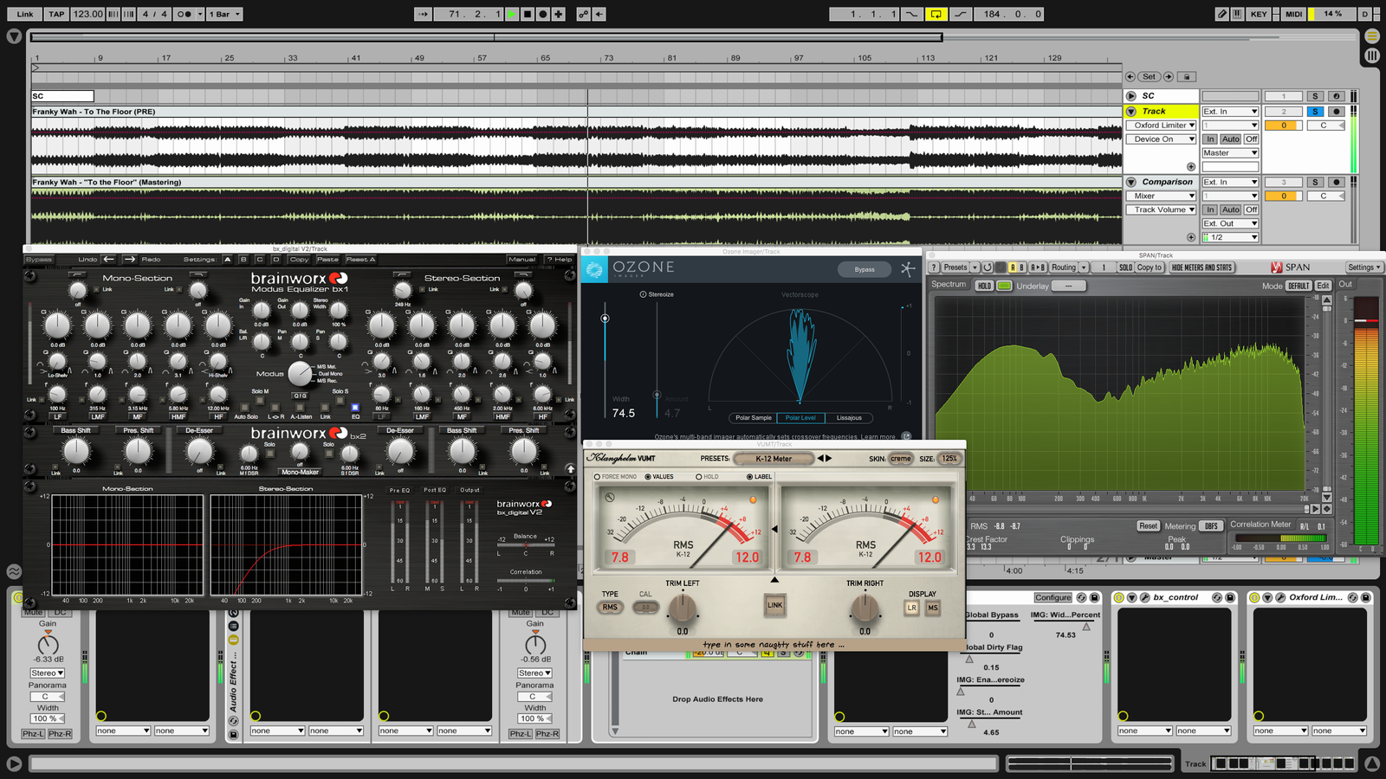Switch Ozone vectorscope to Lissajous

(849, 418)
